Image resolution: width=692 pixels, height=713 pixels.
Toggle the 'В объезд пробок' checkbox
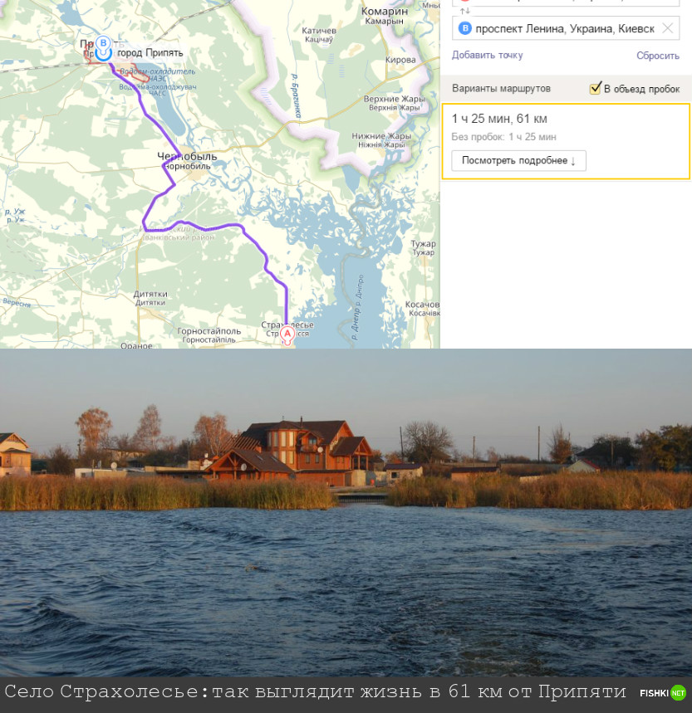tap(595, 89)
